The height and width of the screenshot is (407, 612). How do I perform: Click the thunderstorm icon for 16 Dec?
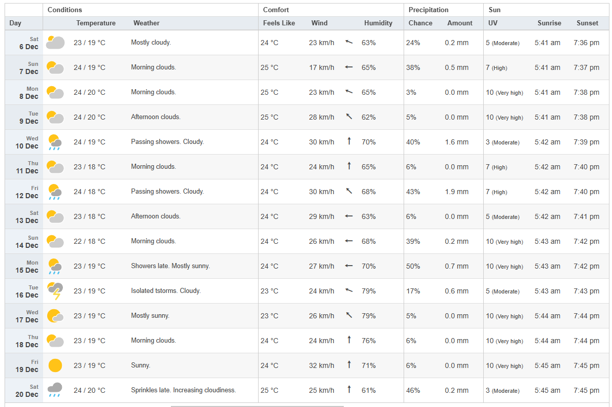[x=55, y=291]
